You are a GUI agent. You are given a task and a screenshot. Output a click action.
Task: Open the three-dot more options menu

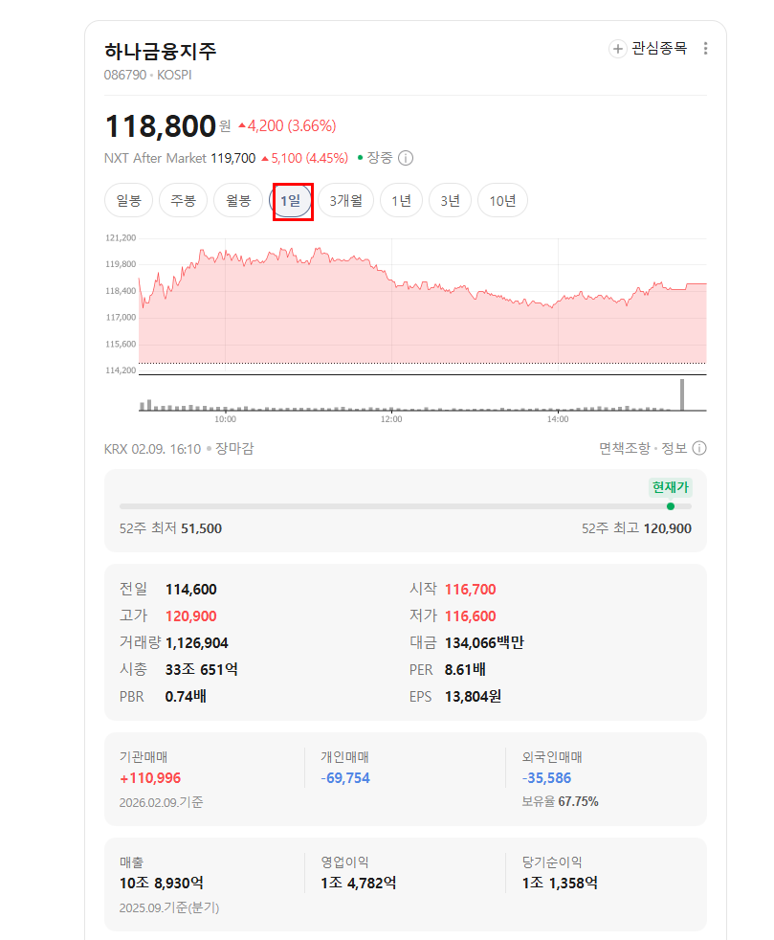coord(705,49)
